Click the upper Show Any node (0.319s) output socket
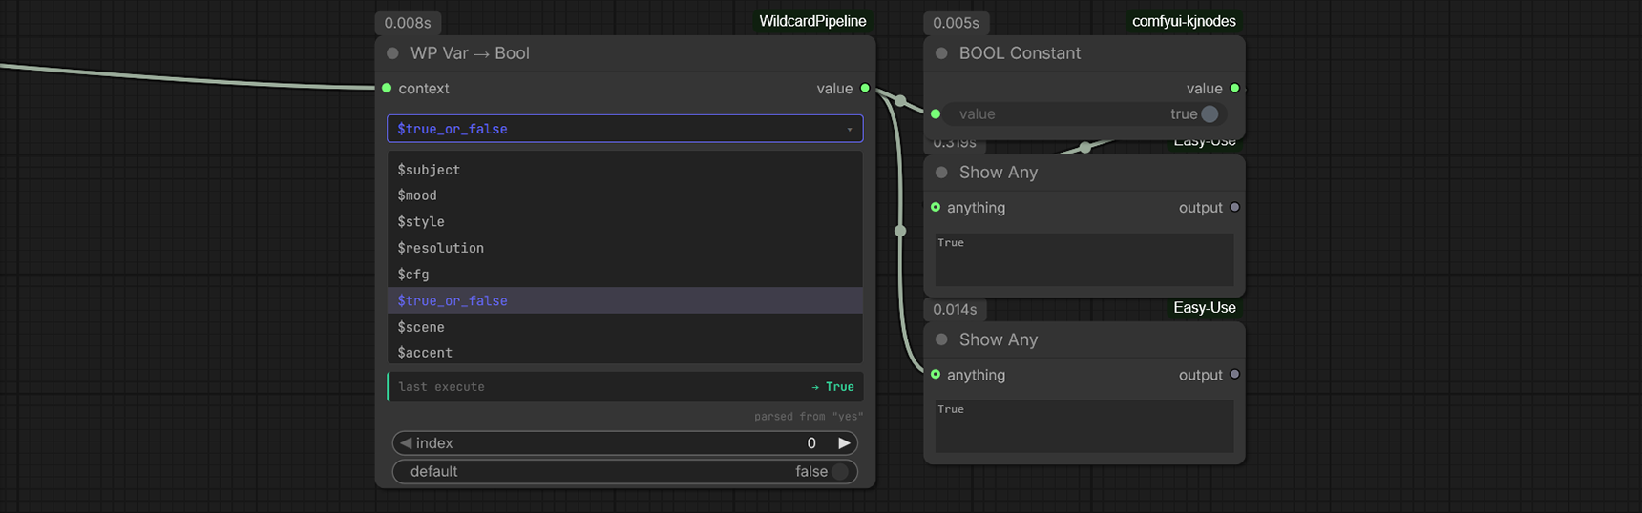The image size is (1642, 513). (1234, 207)
